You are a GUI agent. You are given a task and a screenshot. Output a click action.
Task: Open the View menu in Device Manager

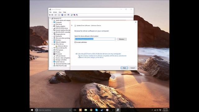click(x=60, y=12)
